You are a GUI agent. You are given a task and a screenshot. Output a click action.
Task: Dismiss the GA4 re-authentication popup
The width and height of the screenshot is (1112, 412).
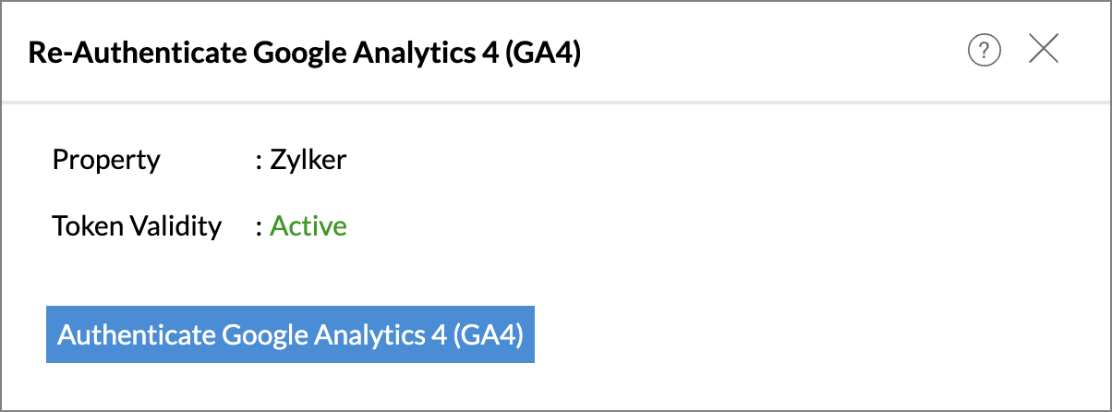(x=1044, y=50)
